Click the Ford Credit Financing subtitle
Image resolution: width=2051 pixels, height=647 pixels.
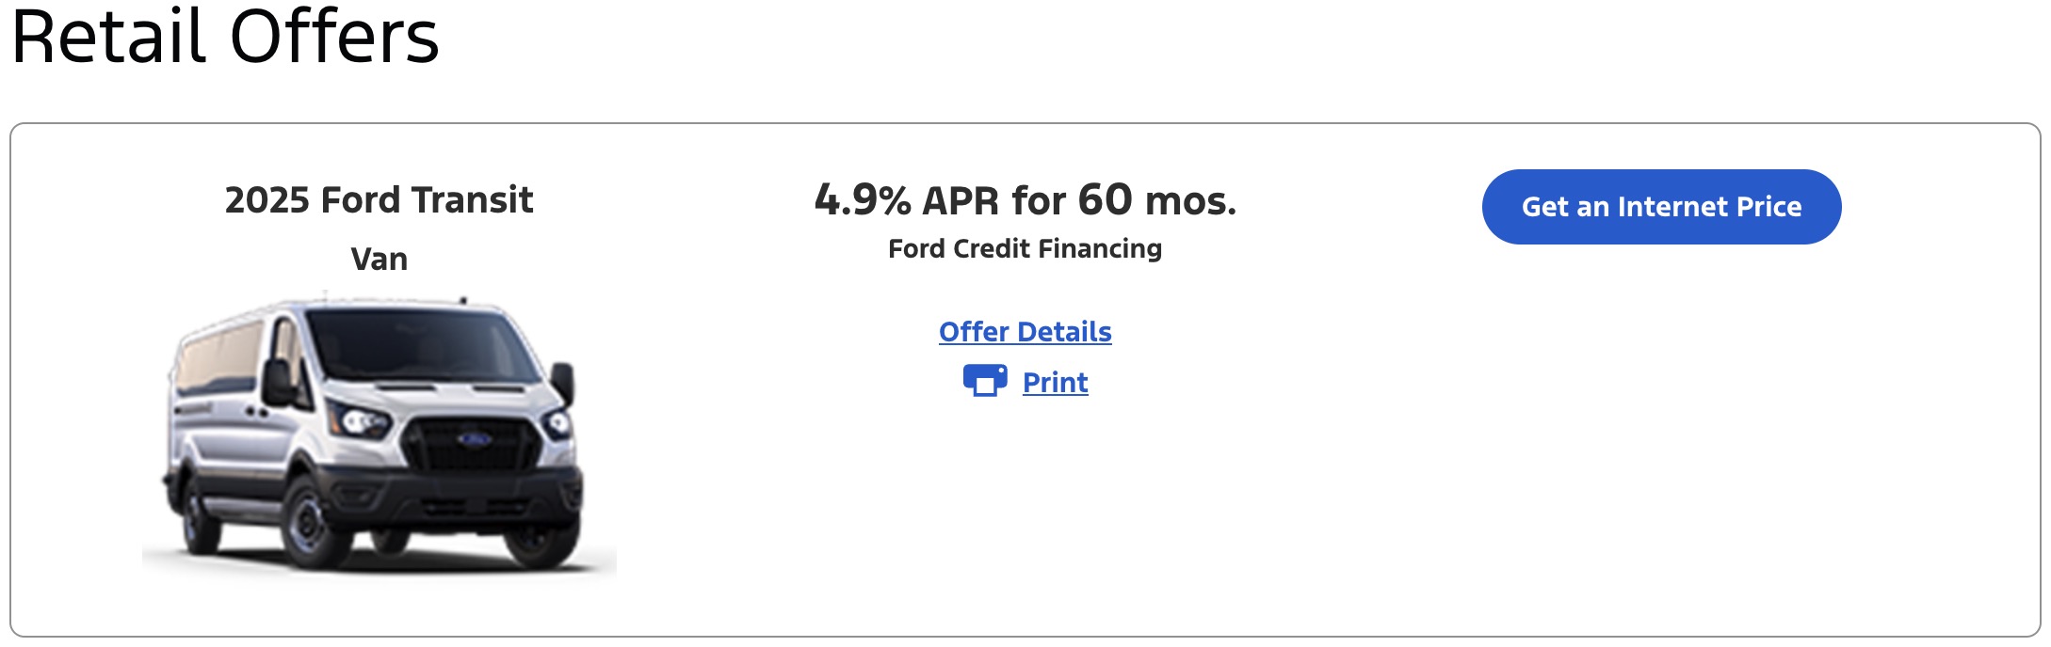pos(1025,248)
